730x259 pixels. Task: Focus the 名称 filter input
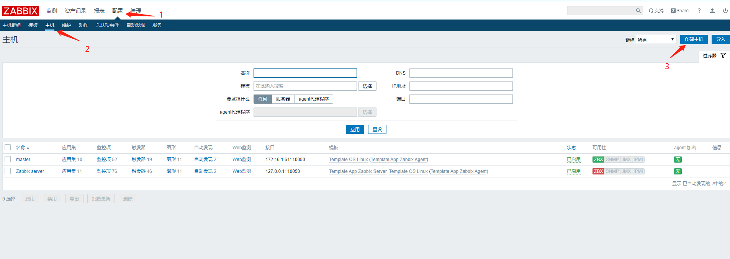(305, 73)
